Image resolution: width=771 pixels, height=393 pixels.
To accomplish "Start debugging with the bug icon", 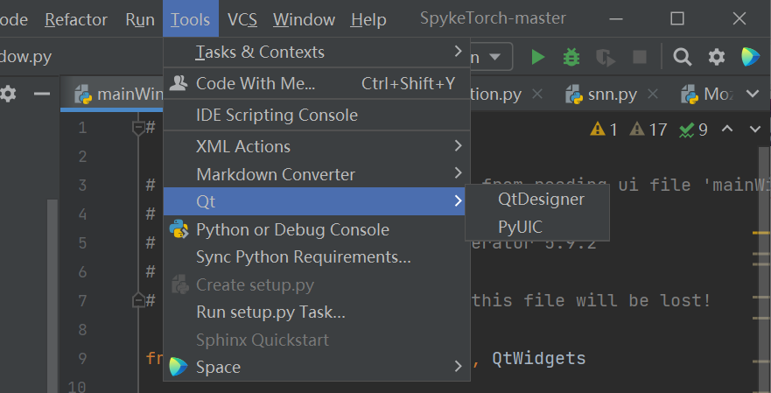I will pyautogui.click(x=571, y=57).
